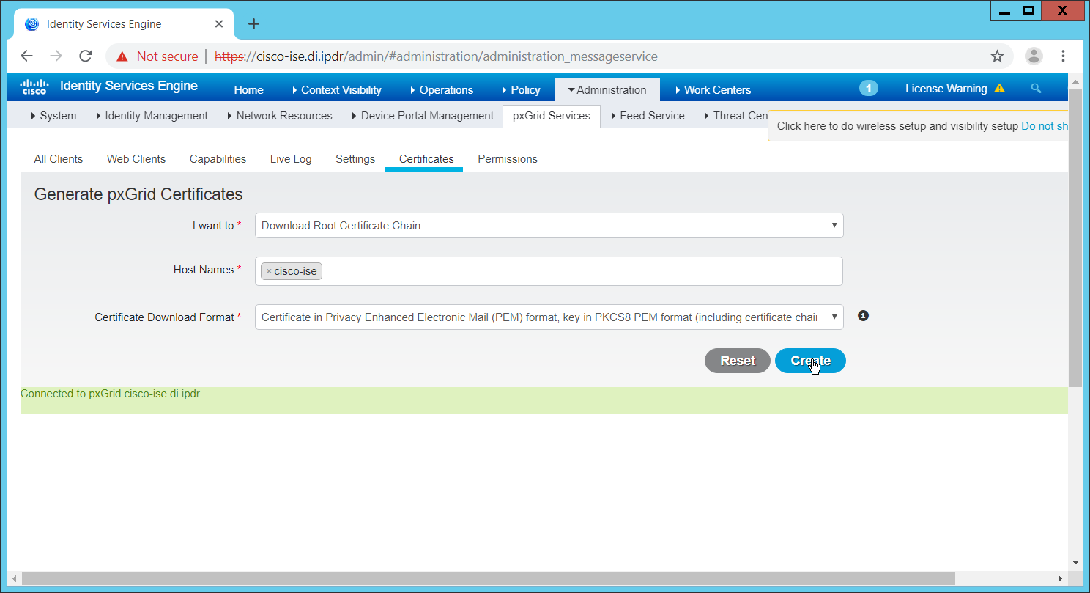Bookmark page with star icon
This screenshot has width=1090, height=593.
(997, 56)
